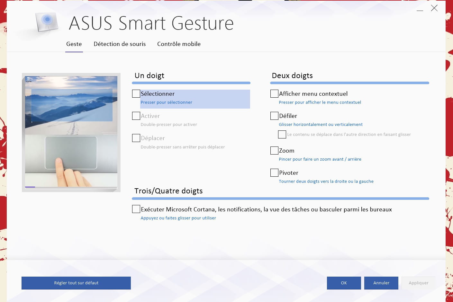Image resolution: width=453 pixels, height=302 pixels.
Task: Click the 'Un doigt' section heading
Action: [x=149, y=75]
